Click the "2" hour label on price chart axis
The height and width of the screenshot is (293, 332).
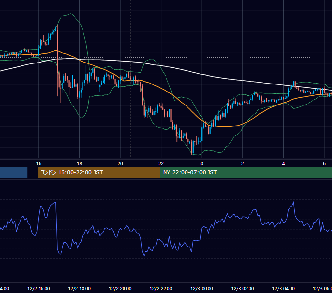[243, 164]
